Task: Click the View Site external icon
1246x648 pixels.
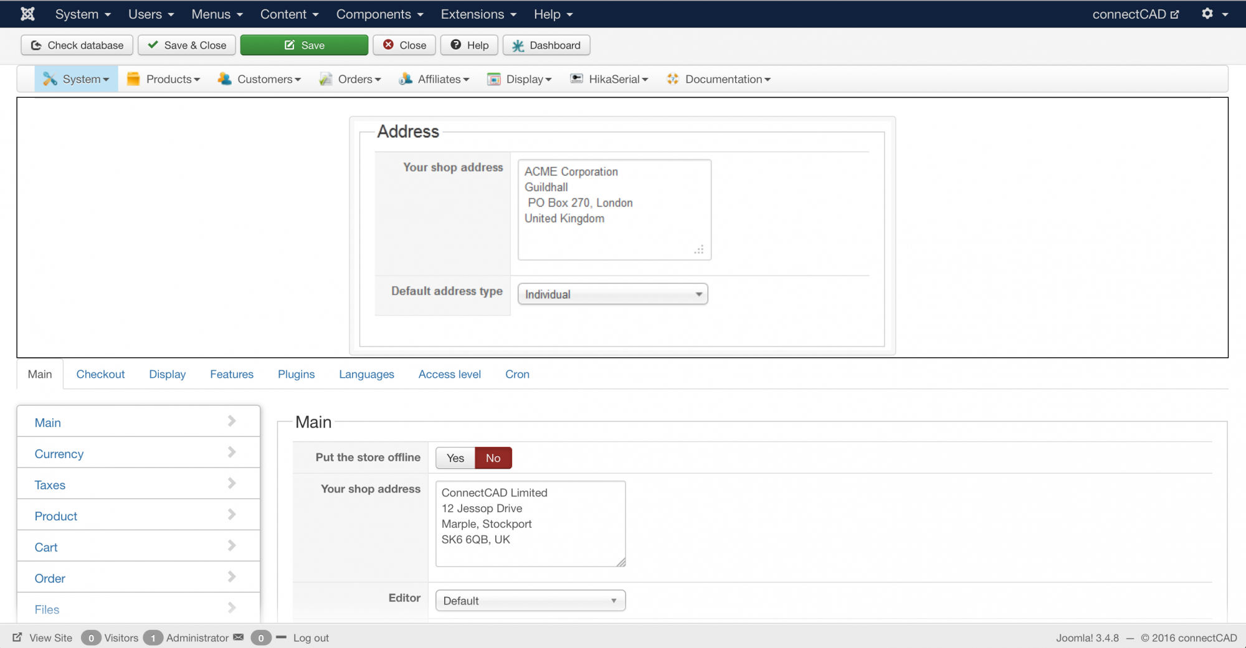Action: coord(17,637)
